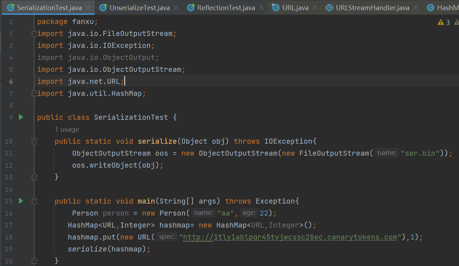This screenshot has height=266, width=459.
Task: Click the "aa" string argument
Action: point(226,213)
